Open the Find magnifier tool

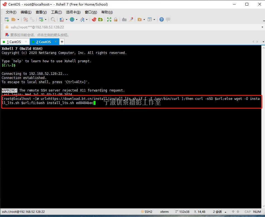[53, 19]
